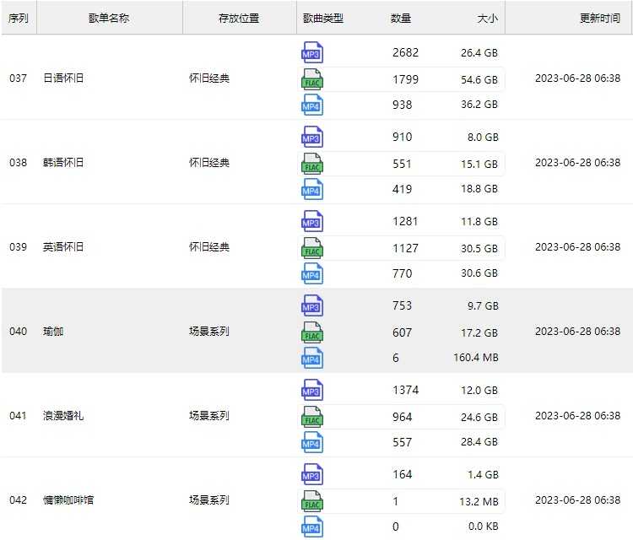Viewport: 633px width, 540px height.
Task: Select playlist name 日语怀旧
Action: [63, 78]
